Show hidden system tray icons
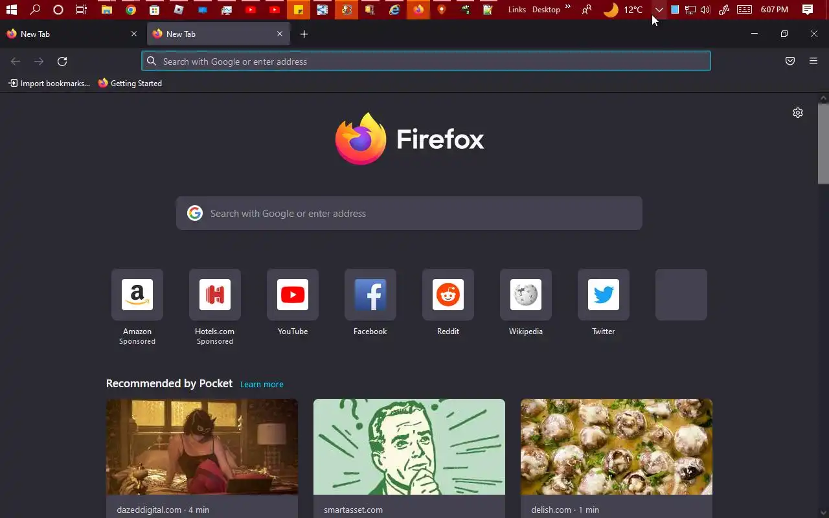This screenshot has width=829, height=518. [659, 10]
